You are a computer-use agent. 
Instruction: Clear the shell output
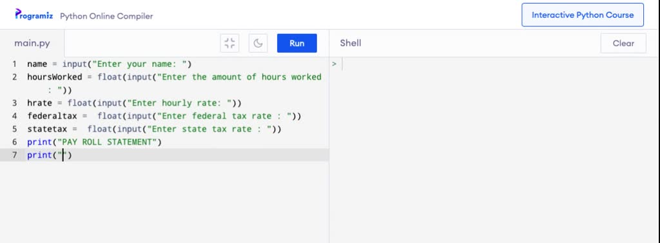(x=623, y=43)
